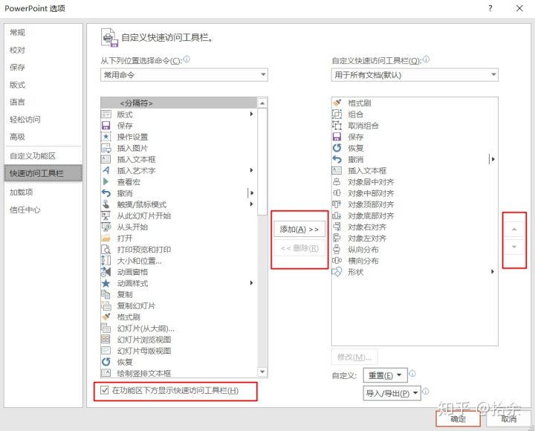The image size is (535, 431).
Task: Move selected command down with arrow button
Action: [514, 247]
